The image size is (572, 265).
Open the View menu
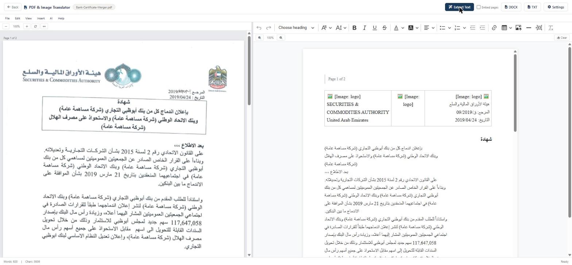[x=28, y=18]
